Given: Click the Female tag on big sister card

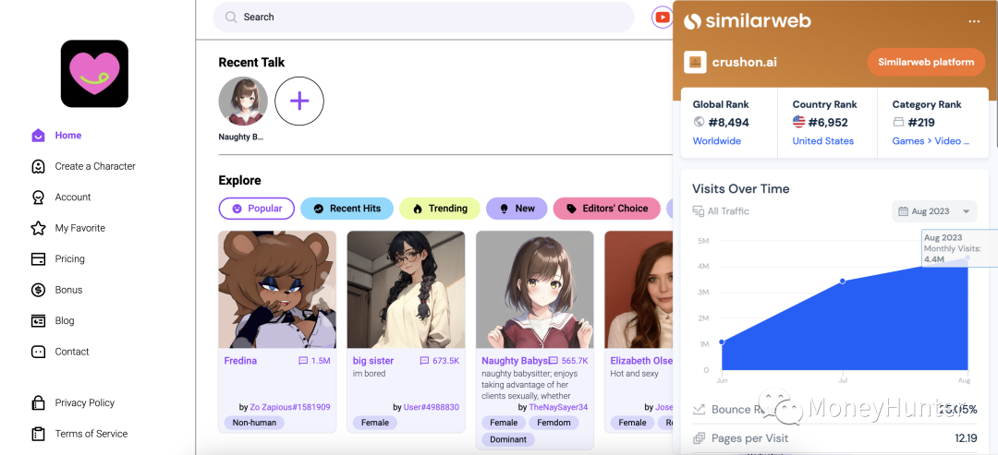Looking at the screenshot, I should coord(375,423).
